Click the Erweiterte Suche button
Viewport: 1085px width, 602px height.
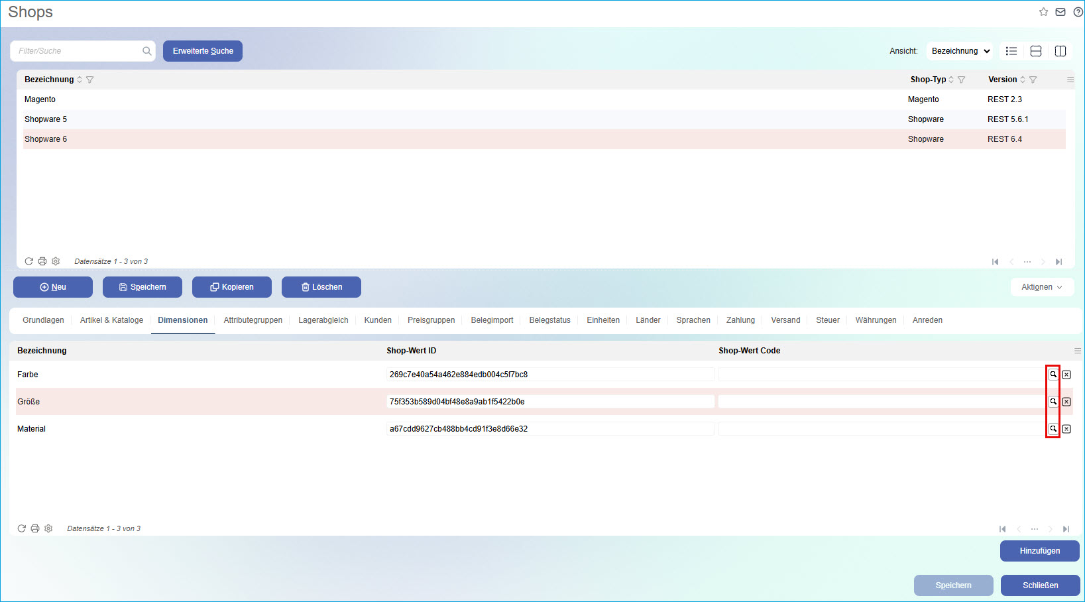203,51
